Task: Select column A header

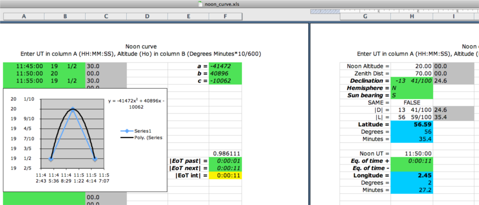Action: (x=24, y=16)
